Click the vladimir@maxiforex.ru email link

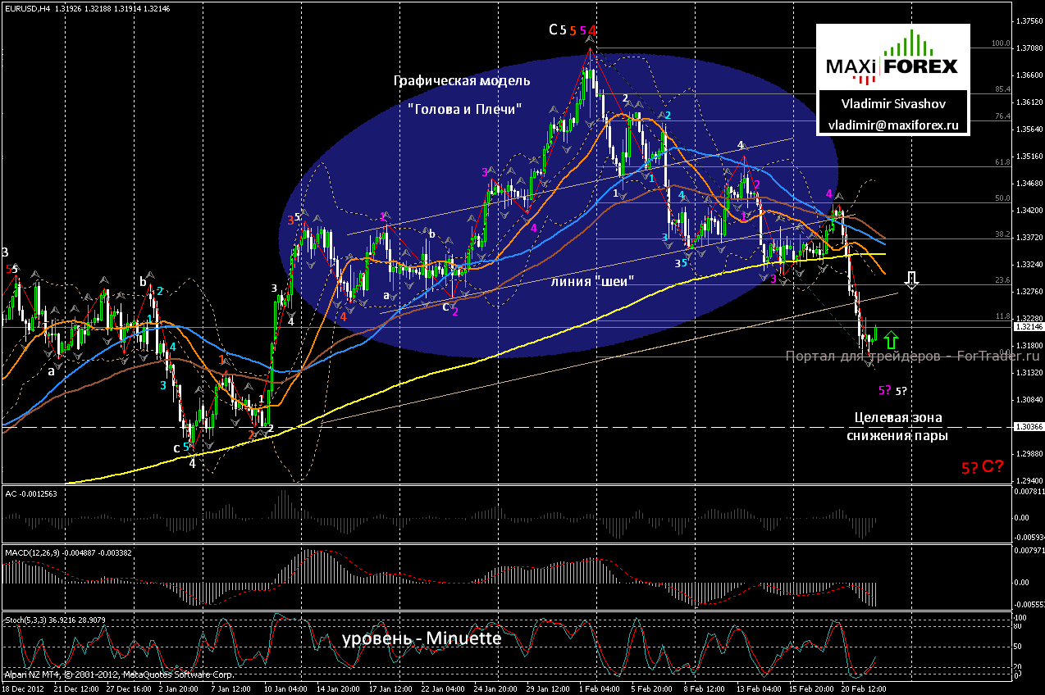point(893,123)
